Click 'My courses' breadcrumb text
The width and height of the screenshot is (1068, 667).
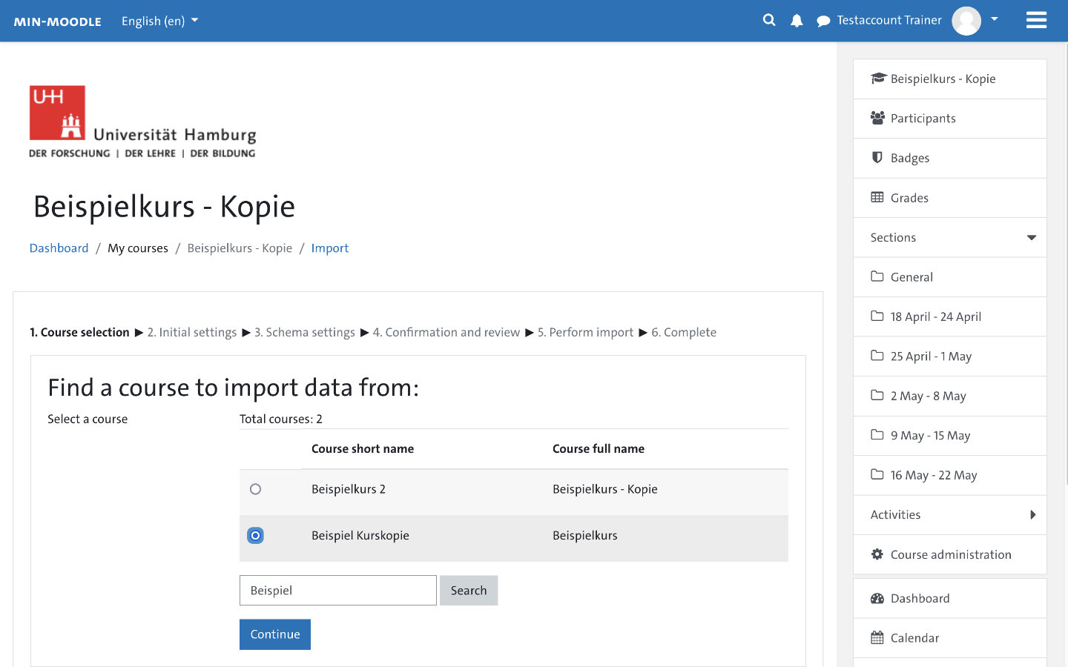[x=138, y=248]
